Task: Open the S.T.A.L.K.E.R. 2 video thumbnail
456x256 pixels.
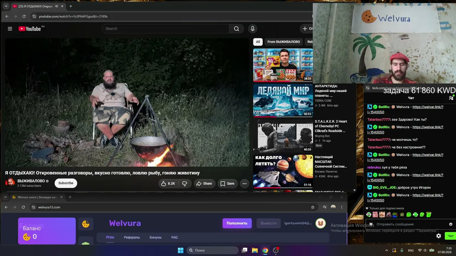Action: [283, 136]
